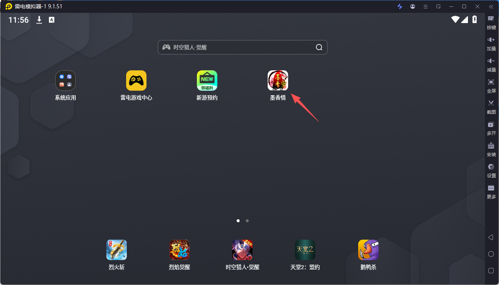Collapse the right sidebar with double chevron
Screen dimensions: 499x285
tap(491, 6)
